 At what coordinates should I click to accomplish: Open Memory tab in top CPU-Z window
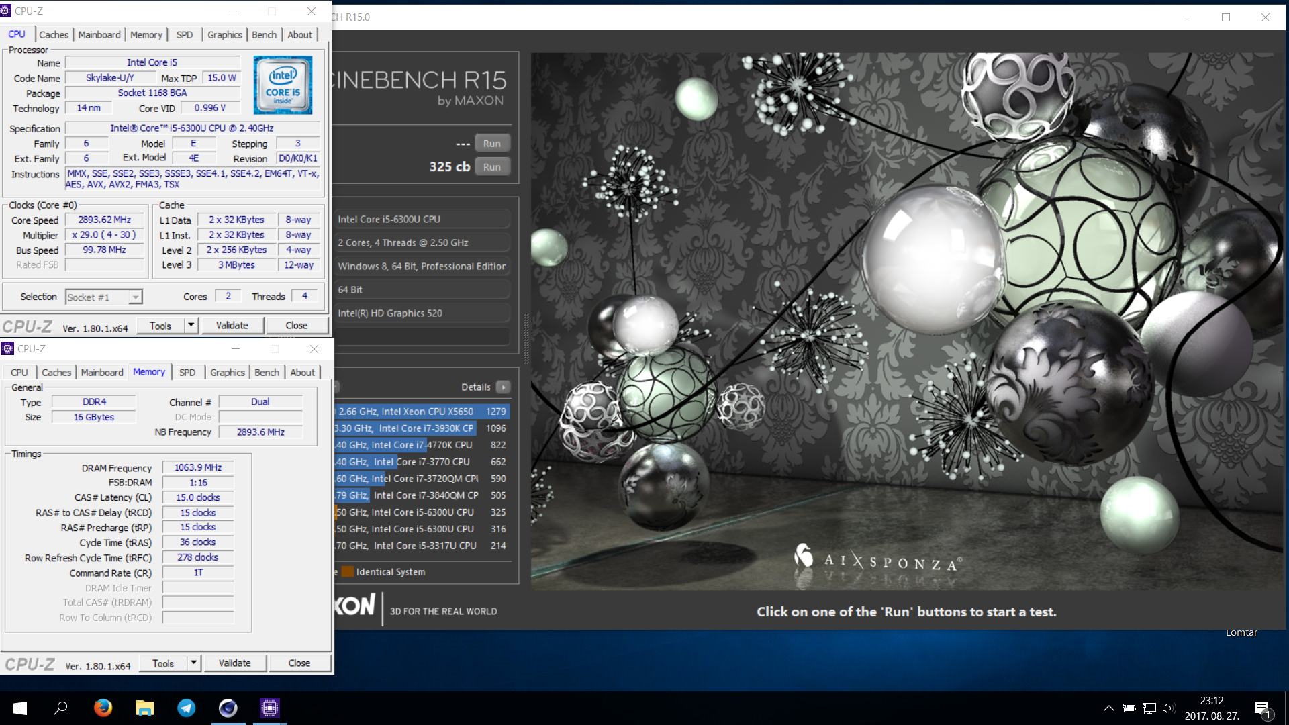[x=146, y=34]
